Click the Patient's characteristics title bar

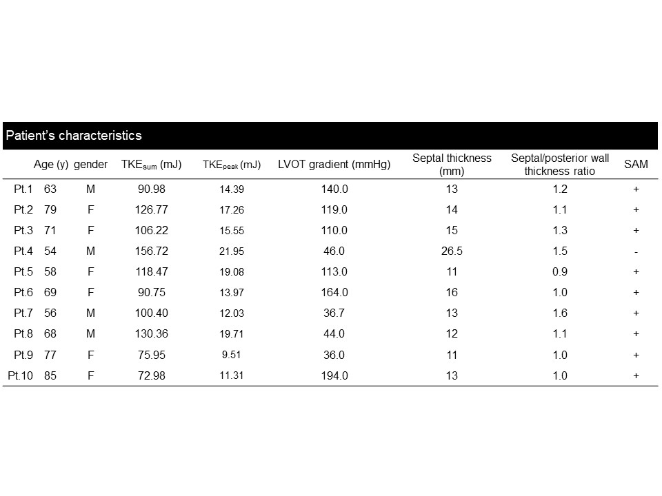click(x=74, y=136)
